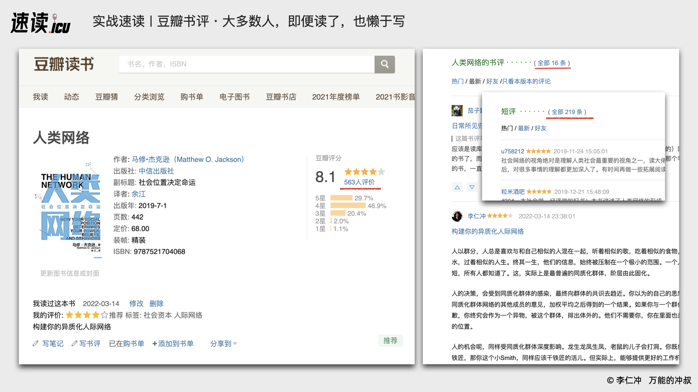Open the 563人评价 link
The height and width of the screenshot is (392, 698).
pos(359,182)
